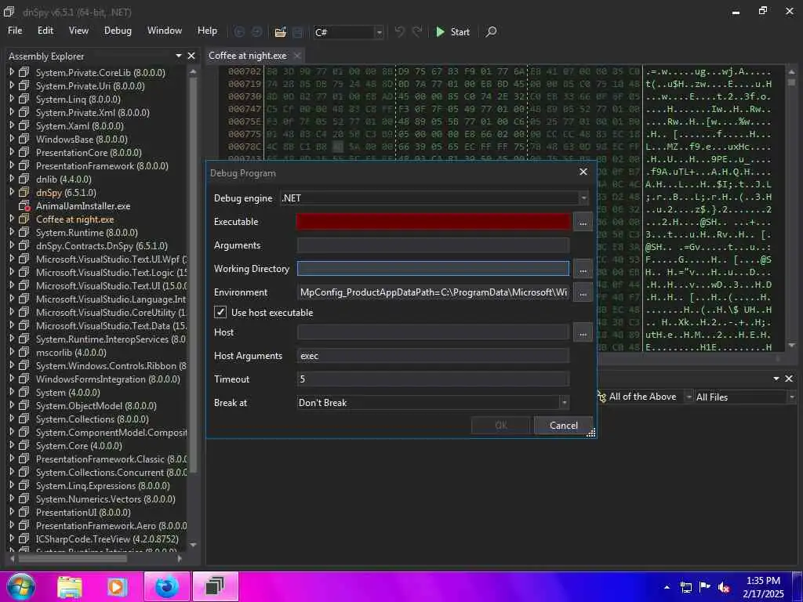
Task: Expand System.Private.CoreLib tree node
Action: click(x=12, y=73)
